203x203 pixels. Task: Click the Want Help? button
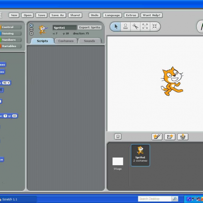tap(151, 15)
